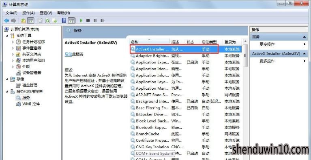311x160 pixels.
Task: Expand the 性能 tree node
Action: (x=13, y=67)
